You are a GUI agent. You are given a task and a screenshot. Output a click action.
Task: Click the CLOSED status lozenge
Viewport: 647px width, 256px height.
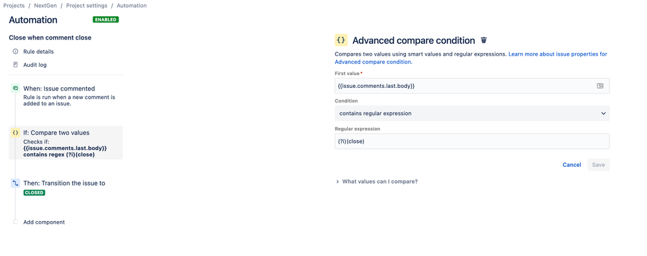[34, 193]
